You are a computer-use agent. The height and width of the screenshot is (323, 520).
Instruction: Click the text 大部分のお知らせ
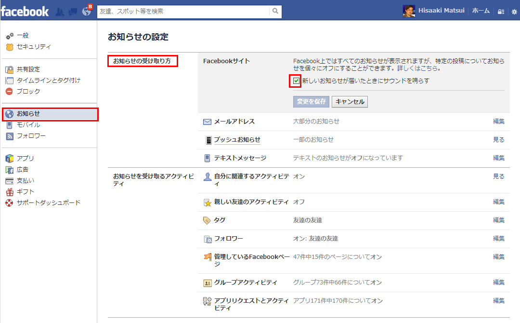[316, 121]
